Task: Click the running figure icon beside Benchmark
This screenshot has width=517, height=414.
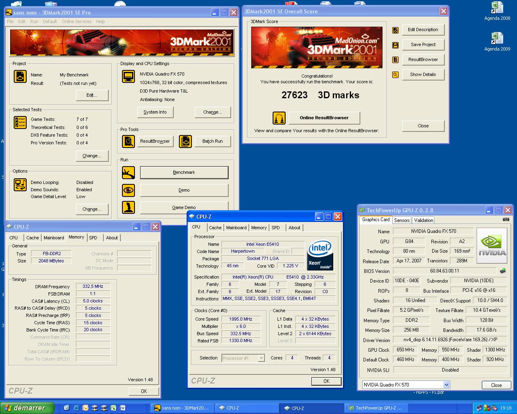Action: pos(128,173)
